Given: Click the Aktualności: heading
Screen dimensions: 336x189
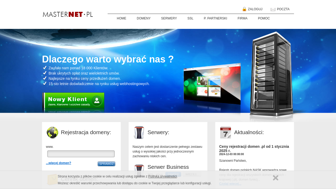Looking at the screenshot, I should click(x=249, y=132).
